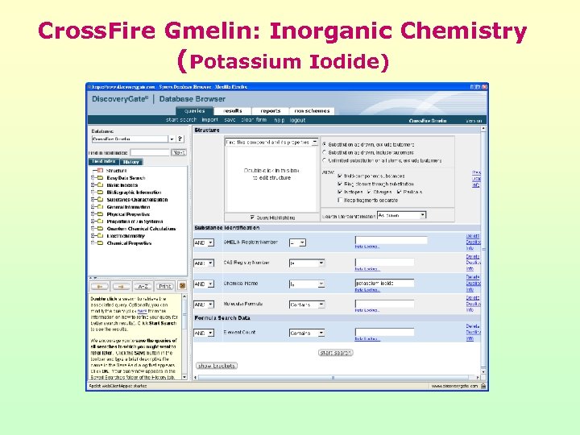Screen dimensions: 580x435
Task: Click the 'here' link in the help text
Action: pyautogui.click(x=142, y=311)
